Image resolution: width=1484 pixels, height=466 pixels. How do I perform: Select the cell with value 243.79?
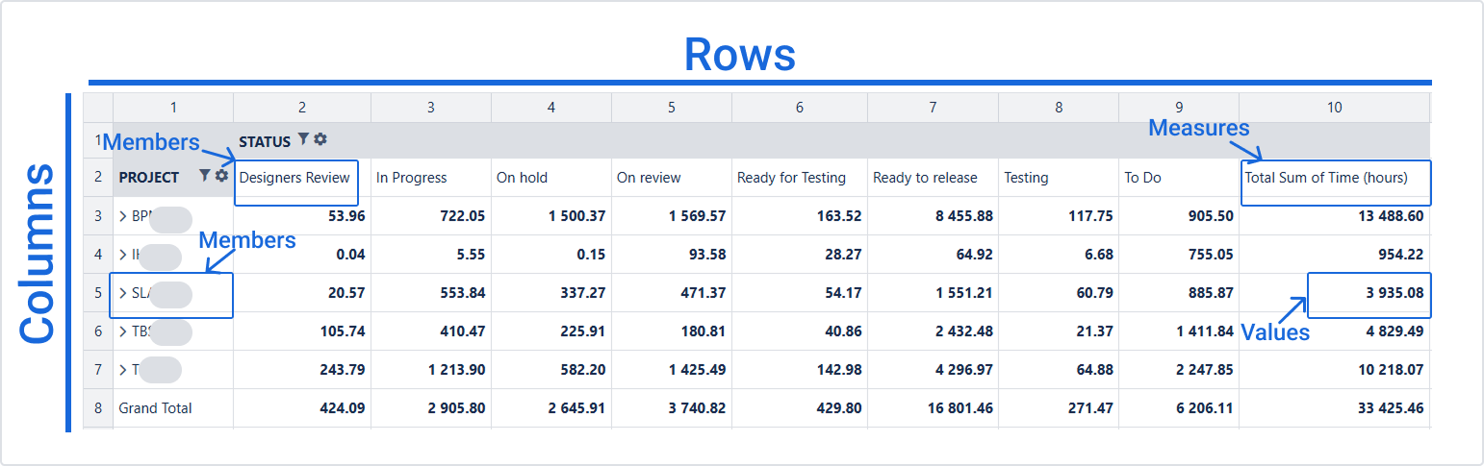coord(302,370)
